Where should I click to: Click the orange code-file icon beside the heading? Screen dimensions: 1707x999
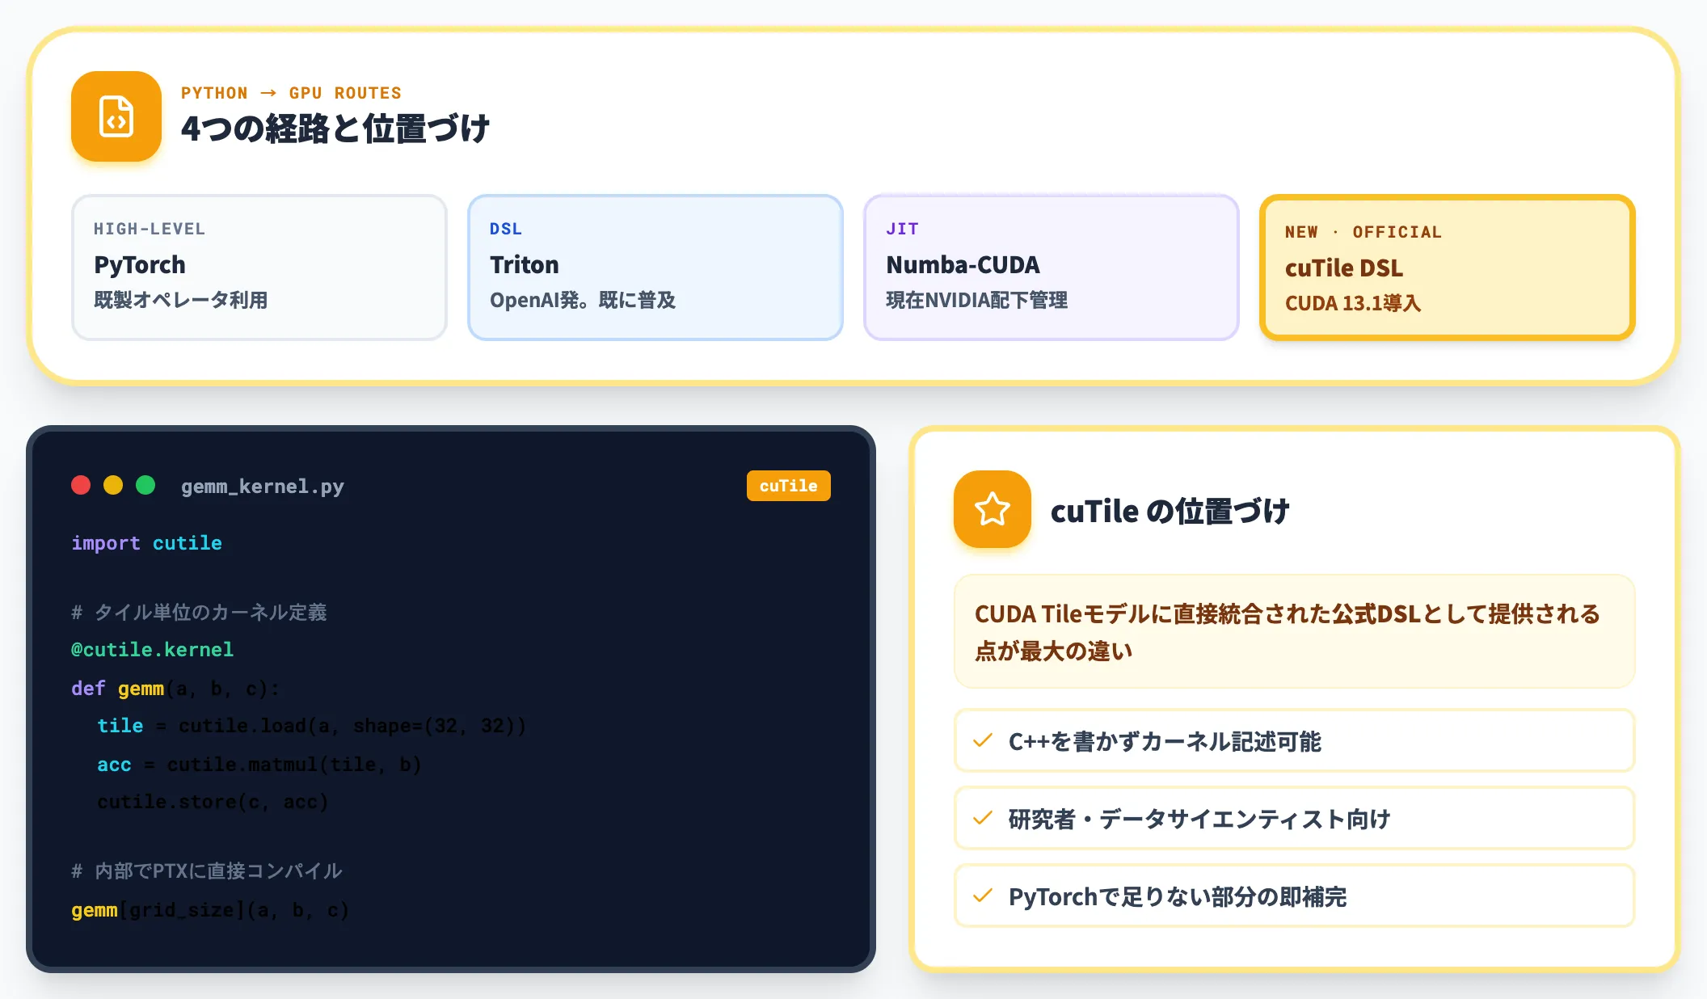[x=116, y=116]
